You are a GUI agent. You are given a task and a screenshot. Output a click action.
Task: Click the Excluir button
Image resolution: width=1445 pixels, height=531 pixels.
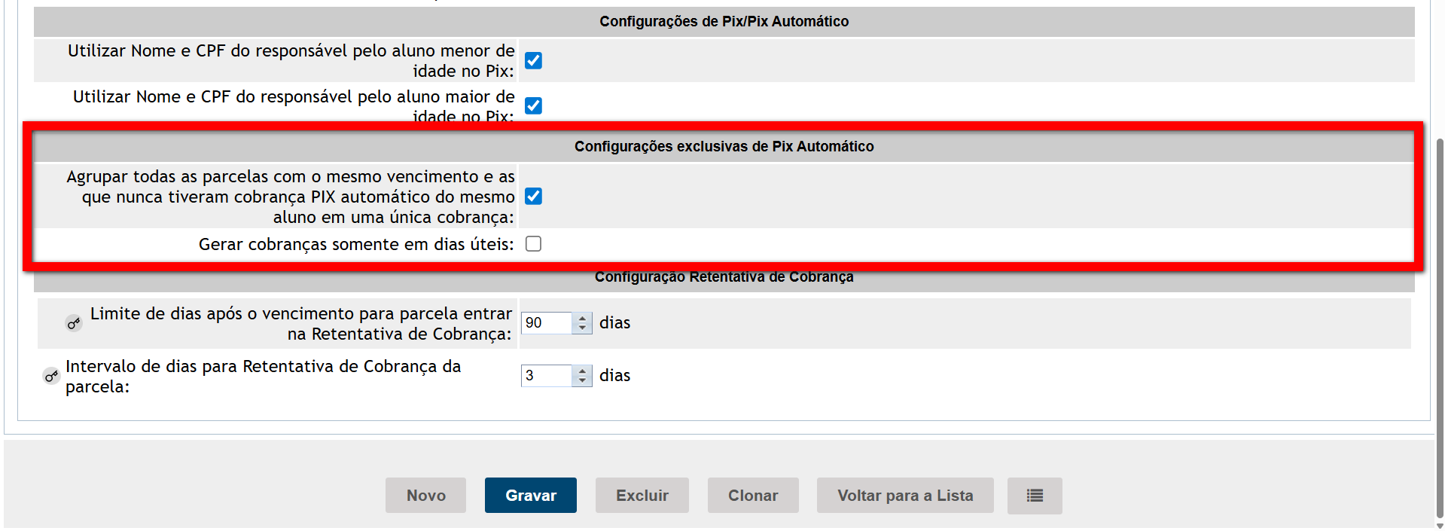pos(642,496)
